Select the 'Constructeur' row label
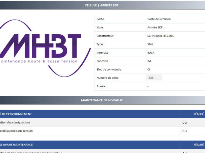Image resolution: width=205 pixels, height=153 pixels. click(105, 36)
